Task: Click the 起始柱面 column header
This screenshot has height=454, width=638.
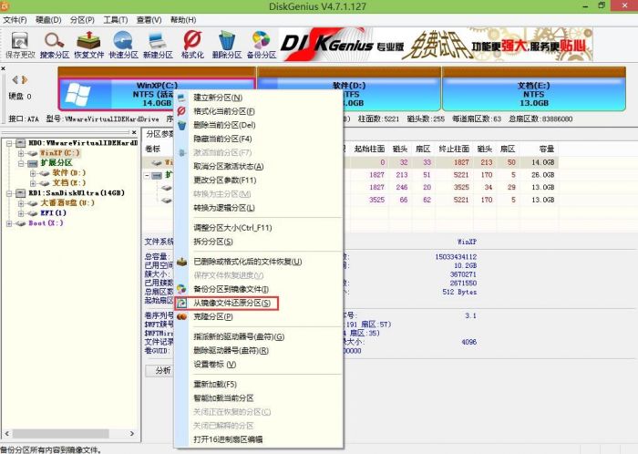Action: click(369, 149)
